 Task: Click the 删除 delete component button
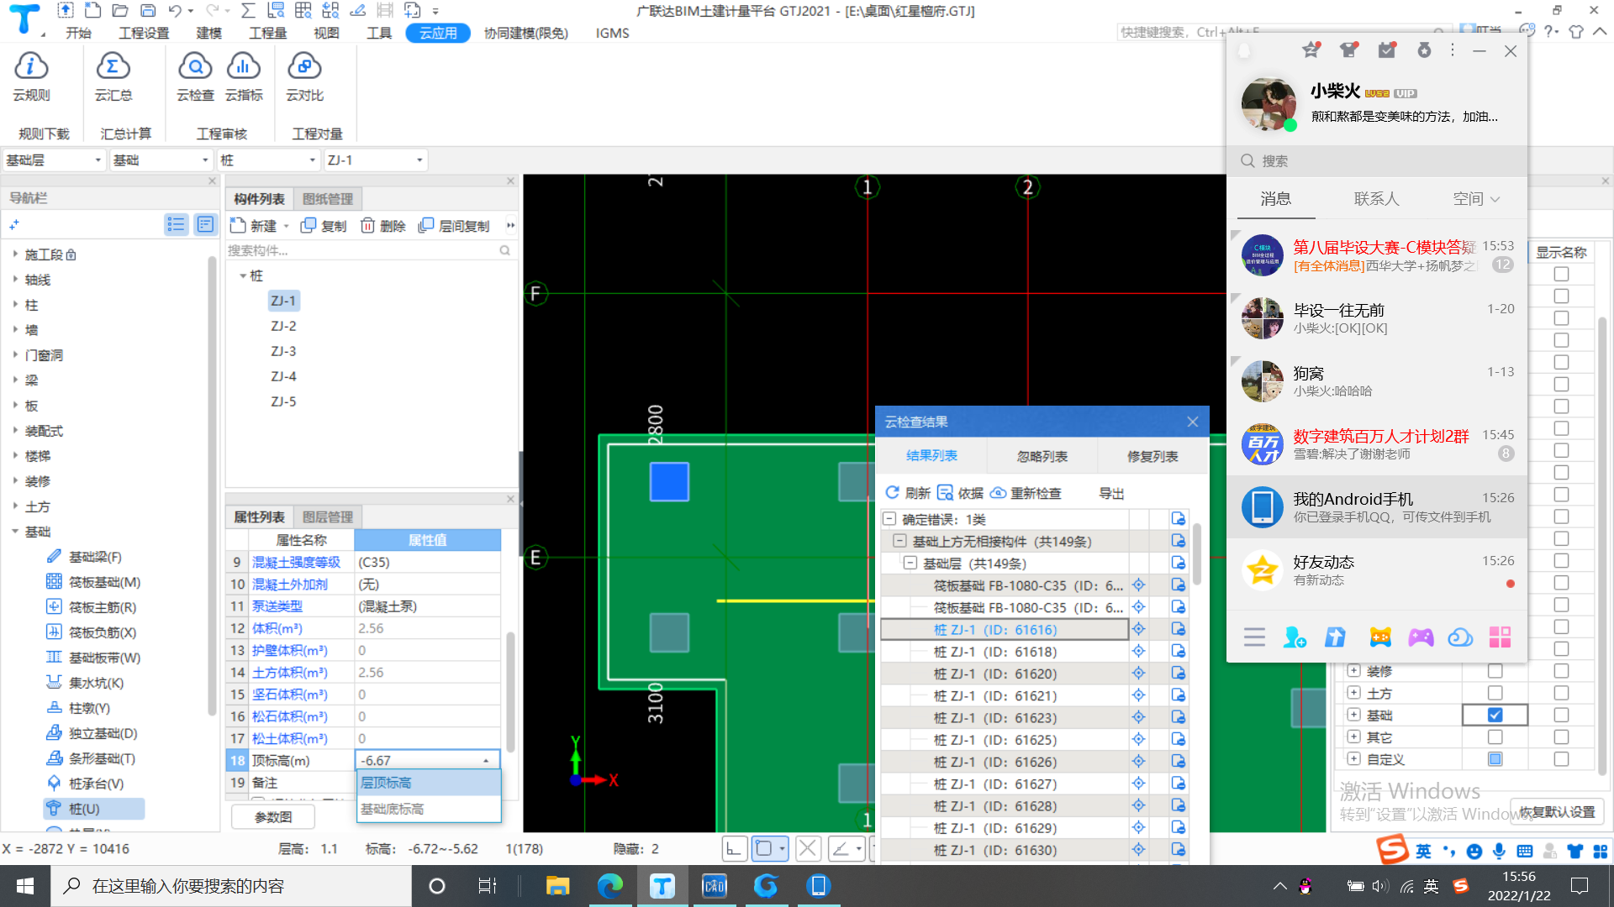[383, 226]
